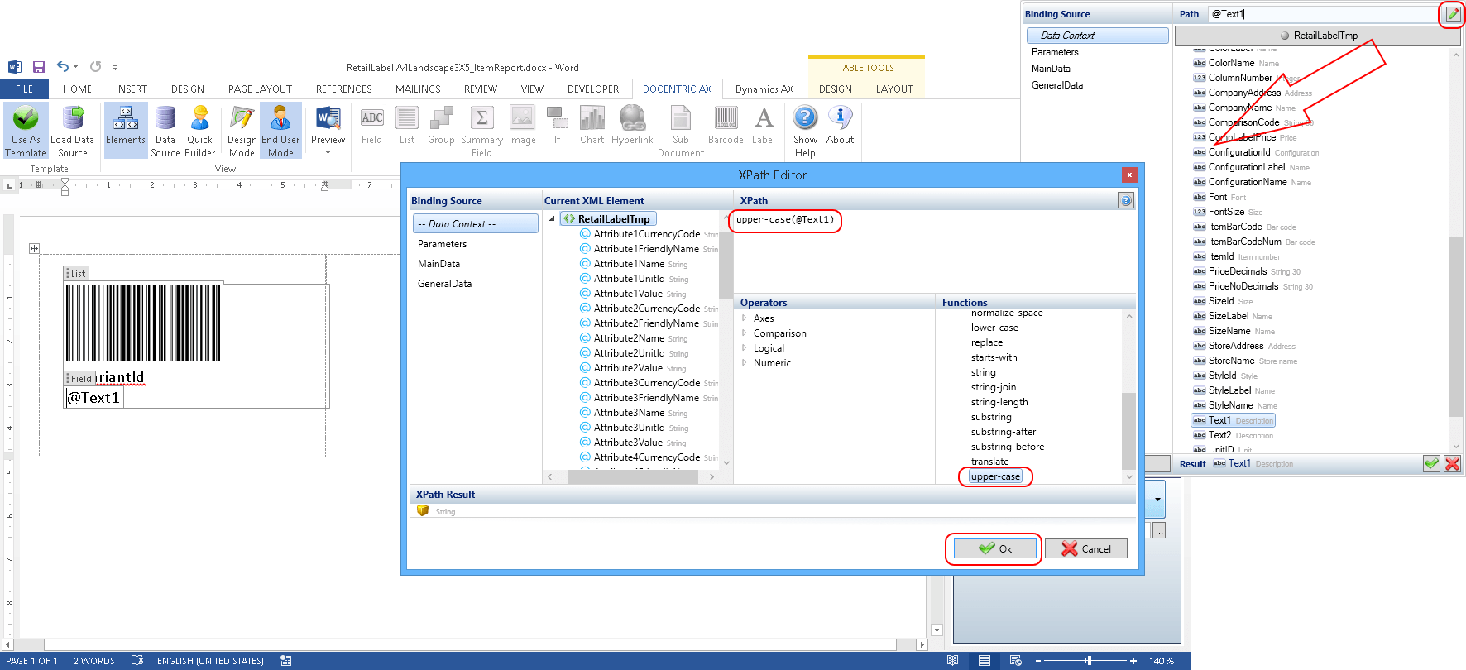
Task: Launch the Quick Builder
Action: pyautogui.click(x=200, y=131)
